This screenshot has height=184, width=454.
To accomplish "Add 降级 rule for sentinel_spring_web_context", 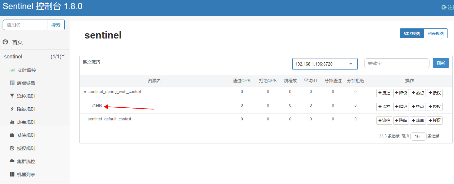I will [401, 93].
